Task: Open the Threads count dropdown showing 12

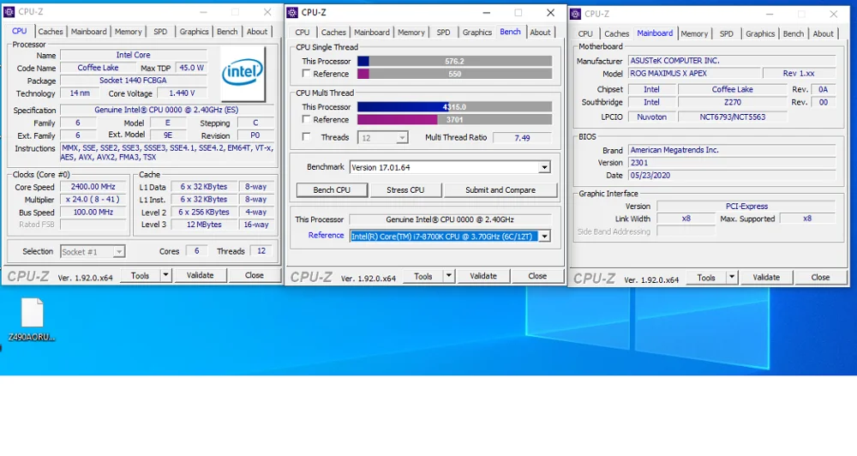Action: coord(382,138)
